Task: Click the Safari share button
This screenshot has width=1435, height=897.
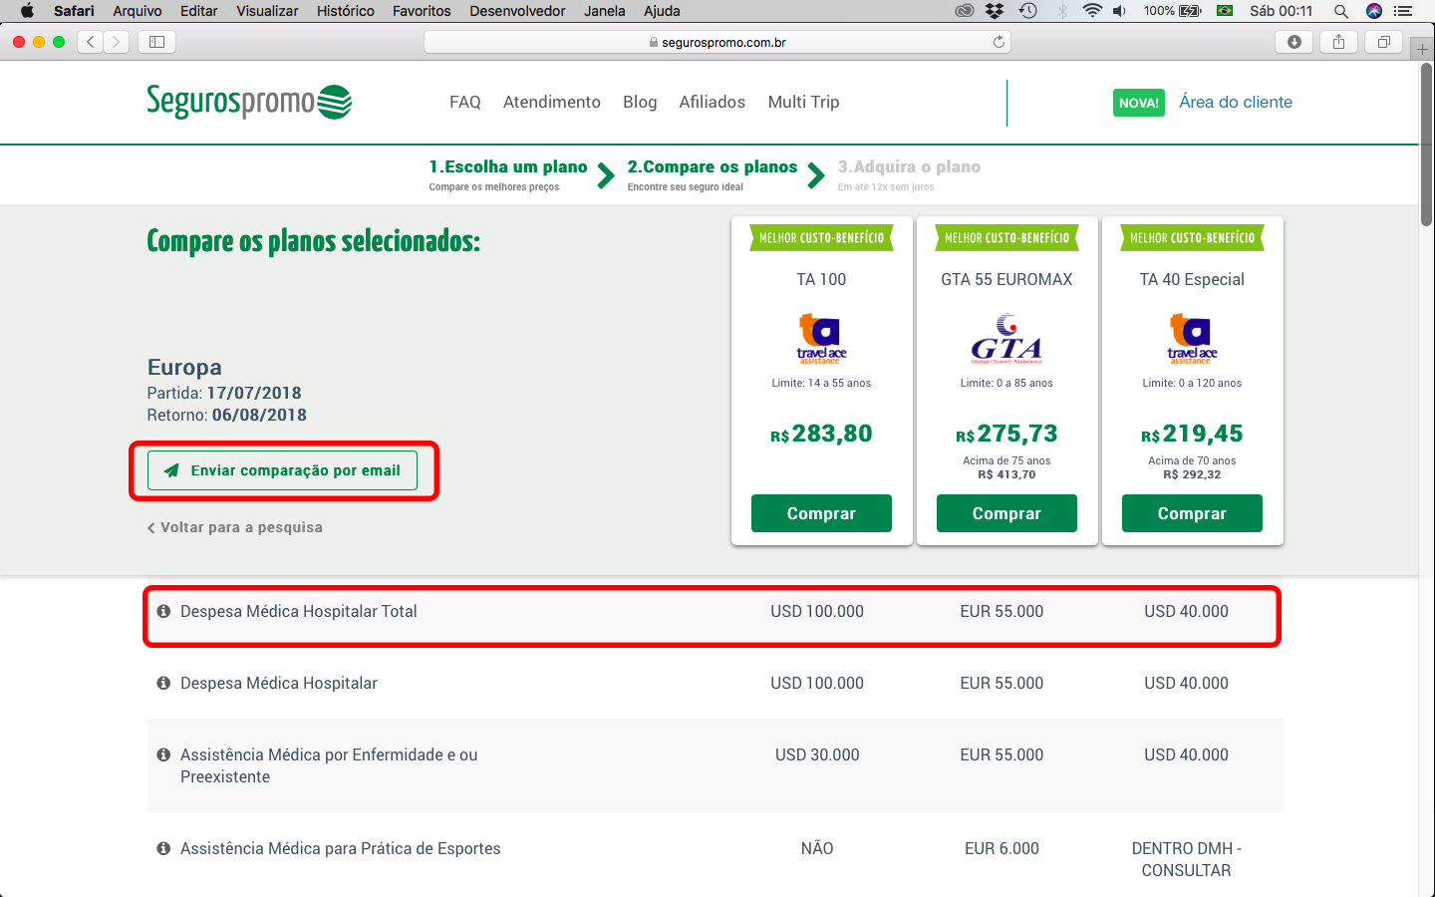Action: 1339,42
